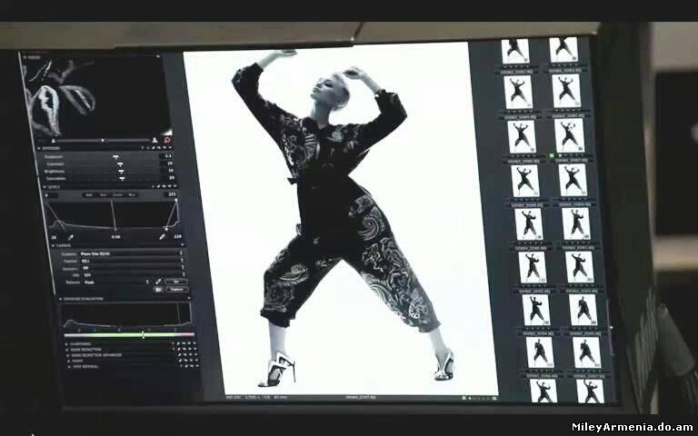Edit the Exposure value field showing 0.1
Viewport: 698px width, 436px height.
[167, 155]
